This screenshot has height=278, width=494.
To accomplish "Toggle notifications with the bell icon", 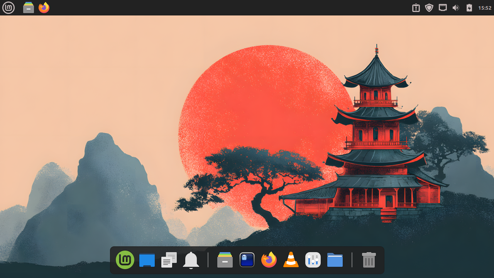I will [191, 260].
